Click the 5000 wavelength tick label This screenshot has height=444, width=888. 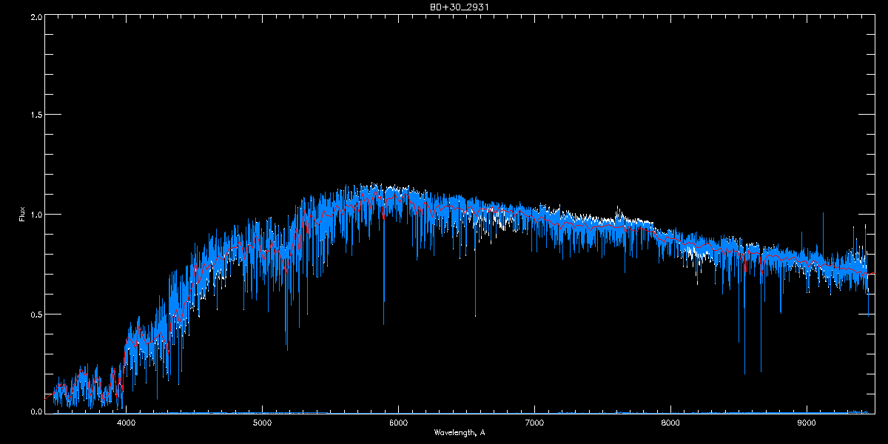point(262,423)
